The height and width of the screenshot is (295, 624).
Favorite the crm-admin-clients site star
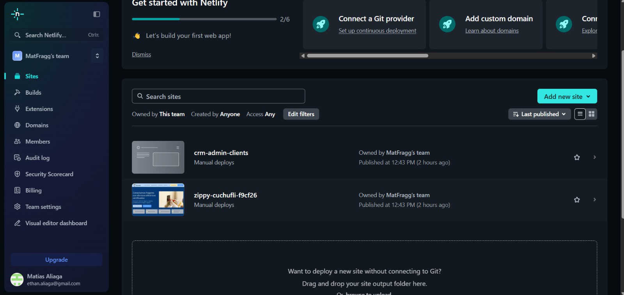(x=577, y=157)
